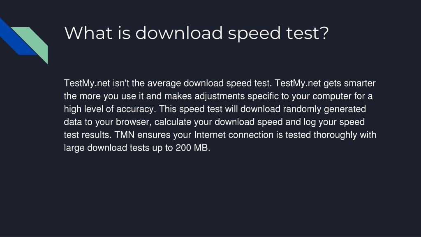
Task: Click '200 MB' at the paragraph end
Action: click(x=192, y=148)
